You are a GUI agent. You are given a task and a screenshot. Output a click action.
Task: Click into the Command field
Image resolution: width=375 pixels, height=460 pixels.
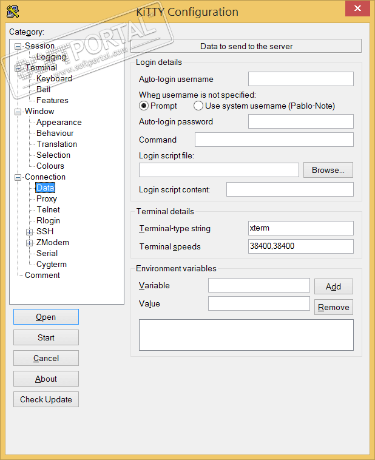click(x=274, y=140)
